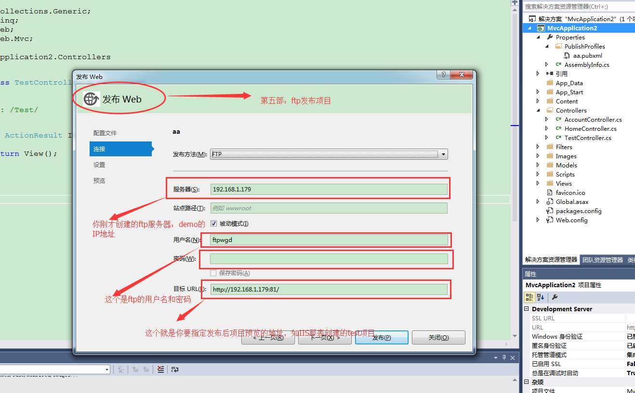Click the solution icon beside 解决方案 MvcApplication2

click(x=532, y=19)
